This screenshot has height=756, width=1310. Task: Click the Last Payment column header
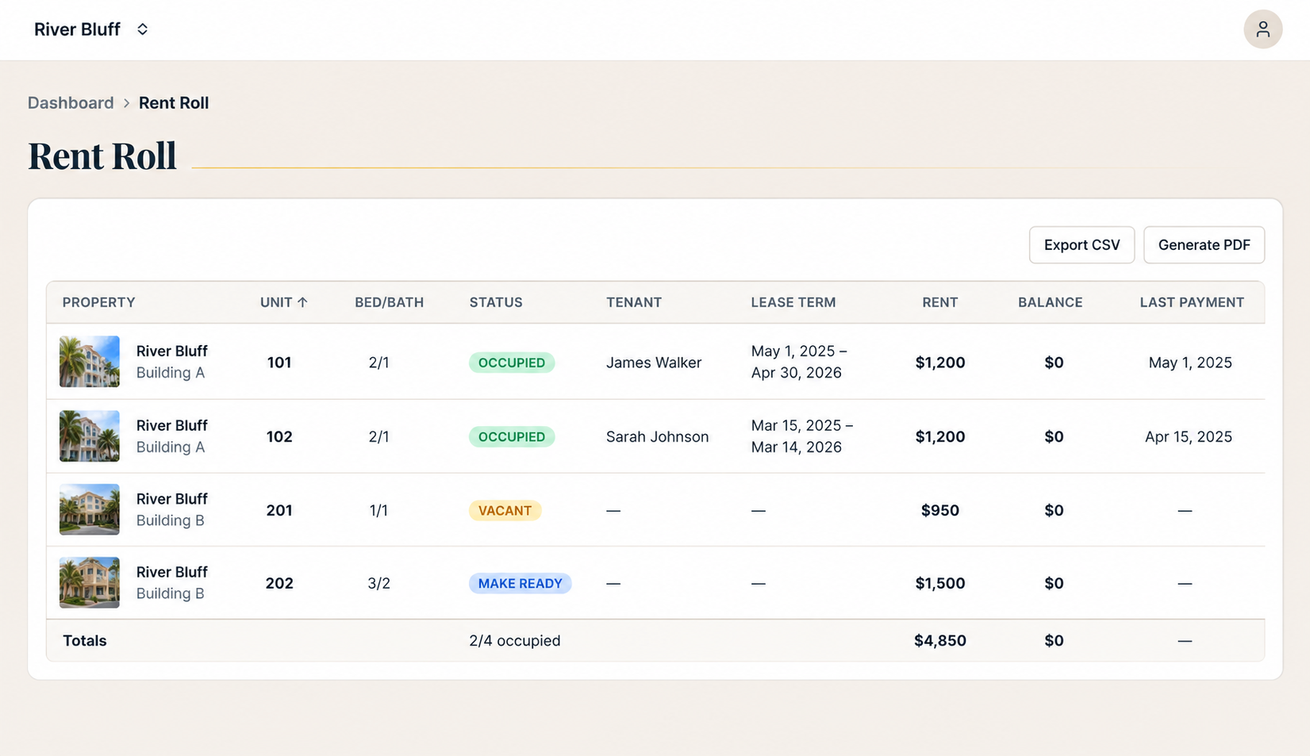point(1192,302)
